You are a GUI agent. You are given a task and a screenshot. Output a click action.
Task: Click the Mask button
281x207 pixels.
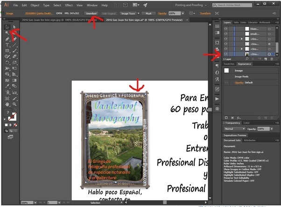148,13
